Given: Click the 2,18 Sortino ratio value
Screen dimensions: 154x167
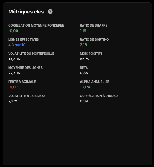Looking at the screenshot, I should tap(83, 45).
